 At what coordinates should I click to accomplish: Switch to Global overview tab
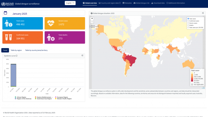[90, 3]
